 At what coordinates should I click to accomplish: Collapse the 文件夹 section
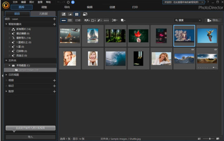(6, 60)
